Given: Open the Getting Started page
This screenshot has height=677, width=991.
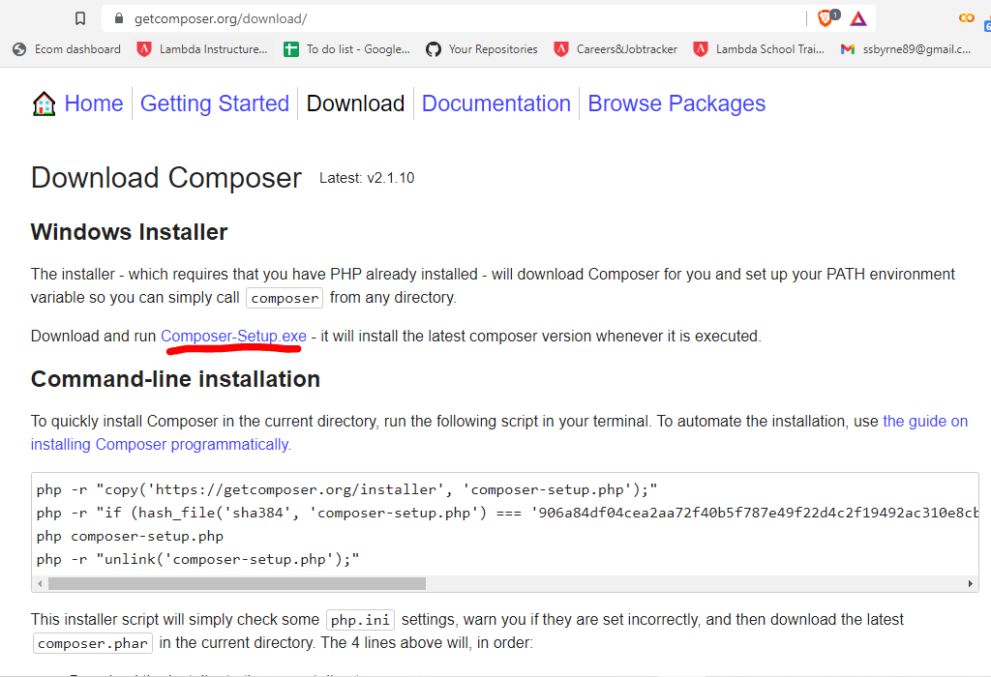Looking at the screenshot, I should pyautogui.click(x=214, y=103).
